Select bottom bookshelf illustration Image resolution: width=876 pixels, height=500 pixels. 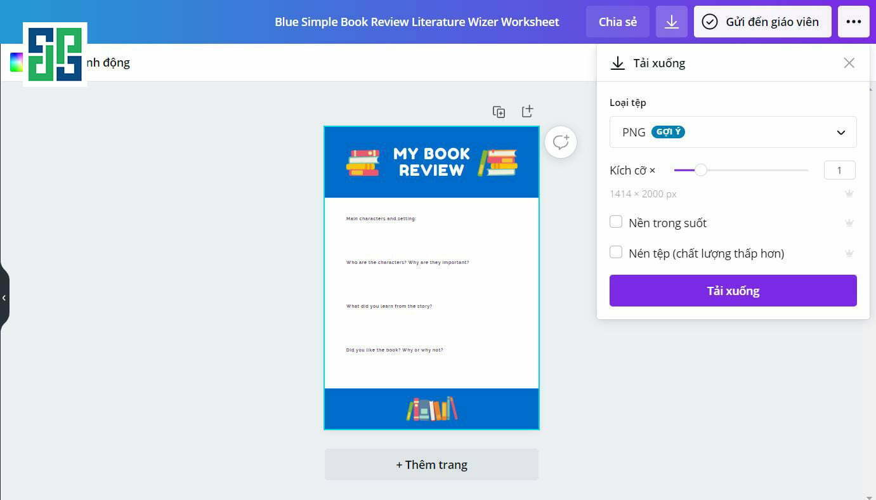tap(432, 409)
